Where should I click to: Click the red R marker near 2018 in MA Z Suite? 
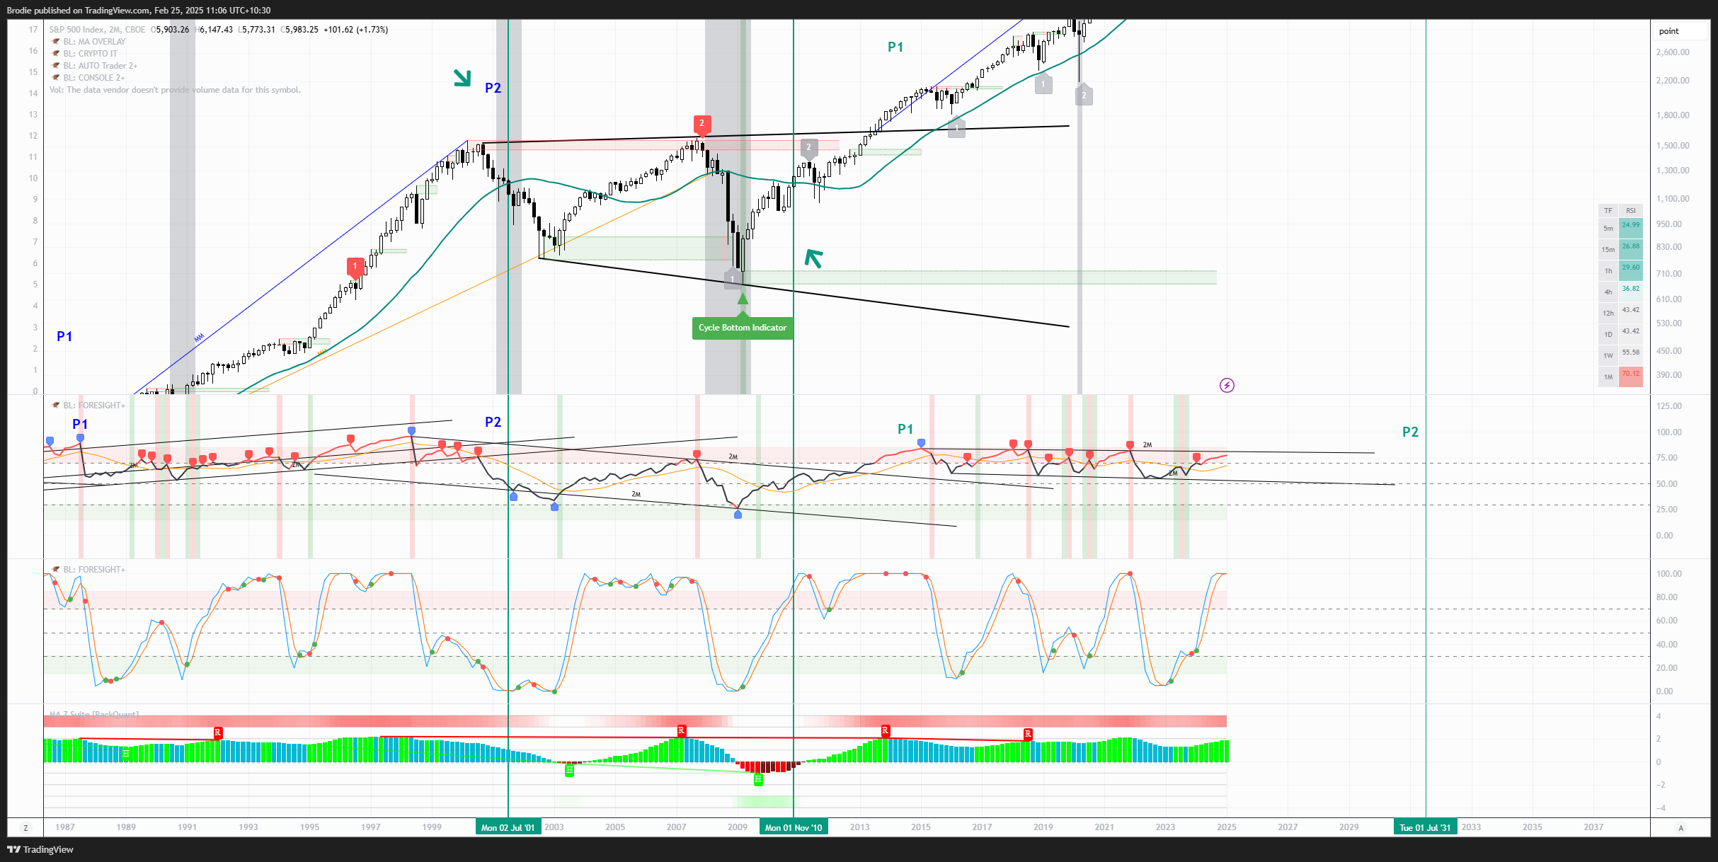pyautogui.click(x=1028, y=734)
